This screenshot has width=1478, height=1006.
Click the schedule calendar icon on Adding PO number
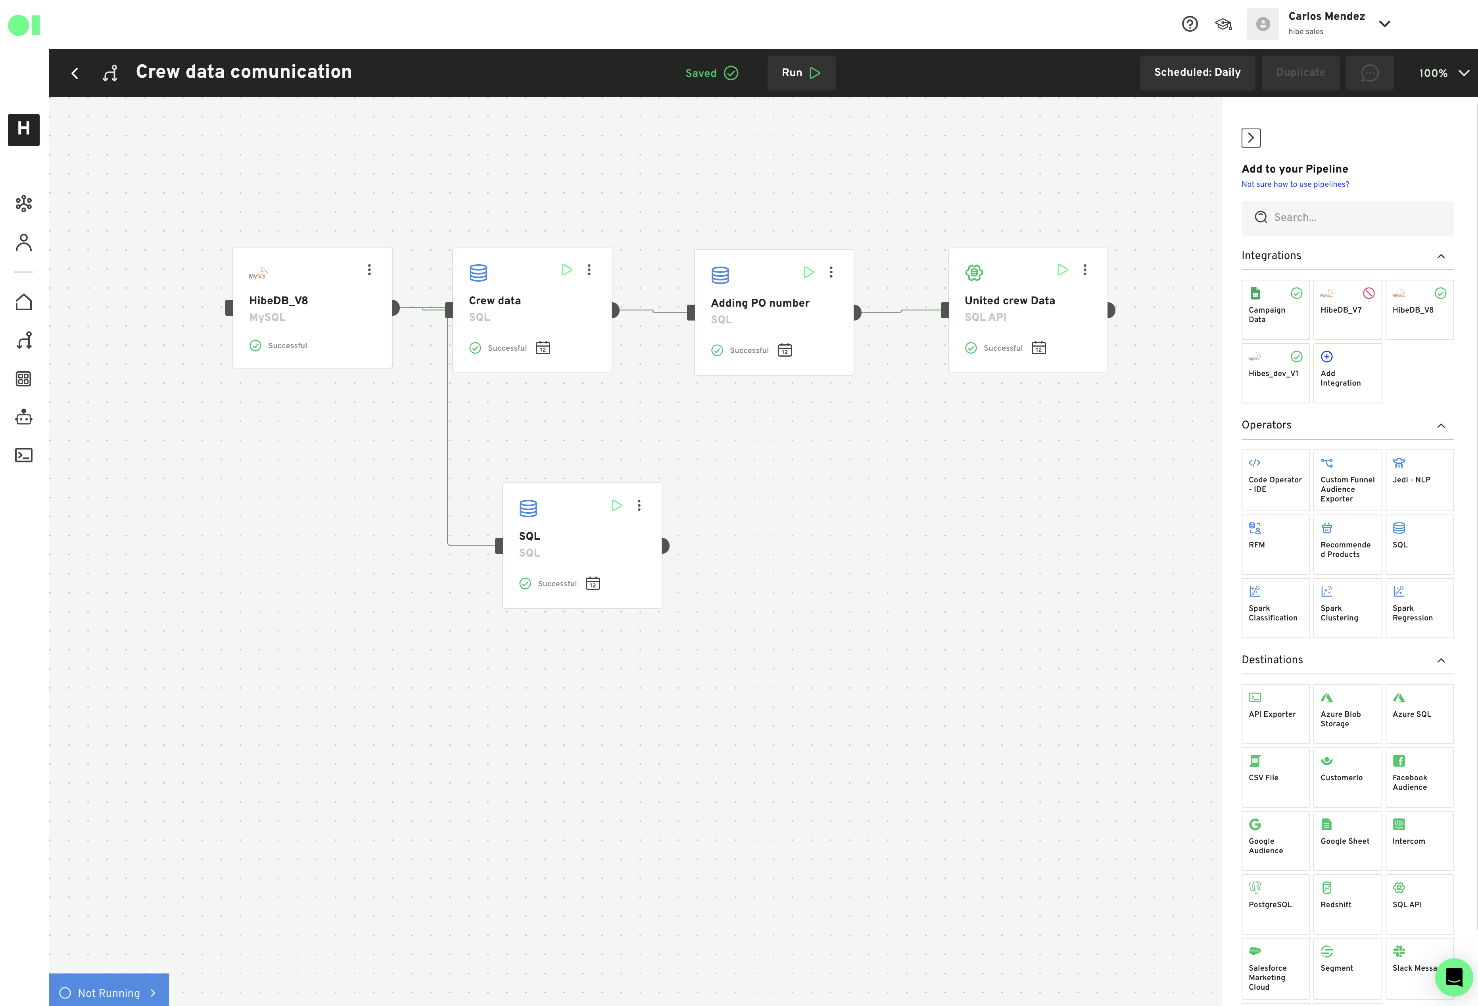pos(785,350)
